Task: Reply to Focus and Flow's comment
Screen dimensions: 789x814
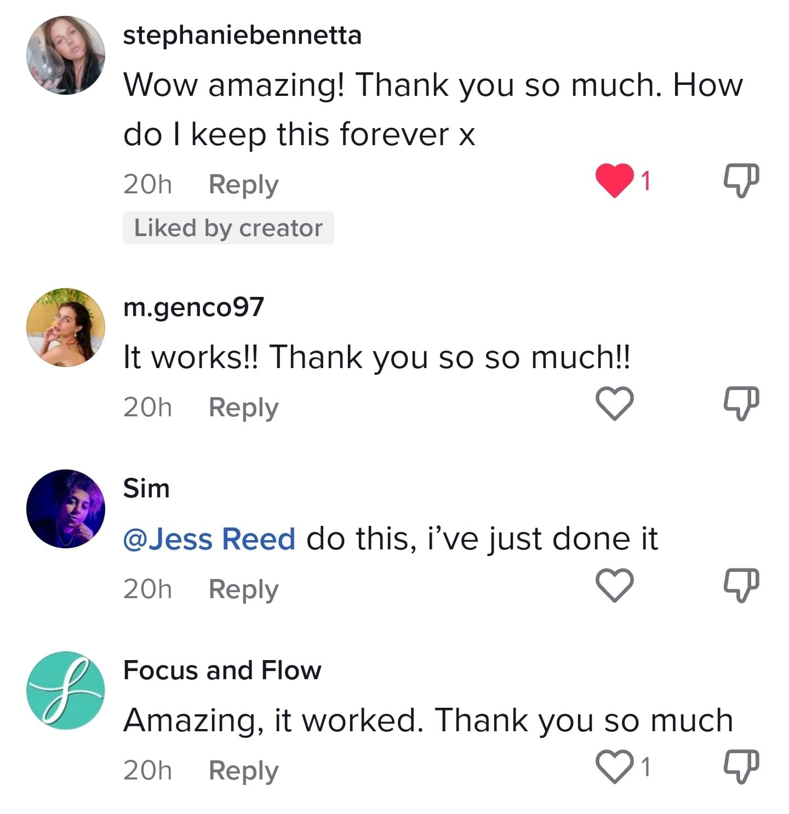Action: [243, 771]
